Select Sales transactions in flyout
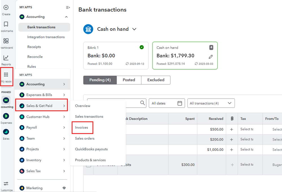The width and height of the screenshot is (282, 192). [x=89, y=117]
